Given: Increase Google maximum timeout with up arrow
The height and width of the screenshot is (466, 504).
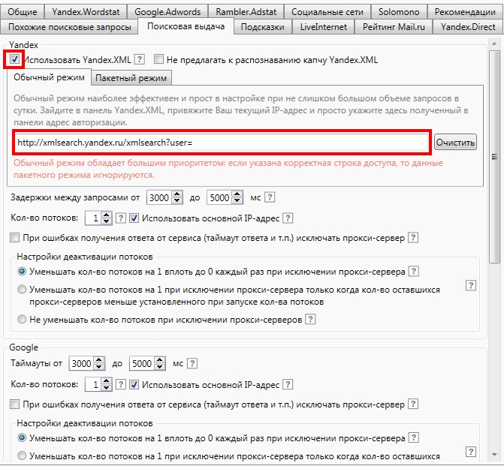Looking at the screenshot, I should click(159, 360).
